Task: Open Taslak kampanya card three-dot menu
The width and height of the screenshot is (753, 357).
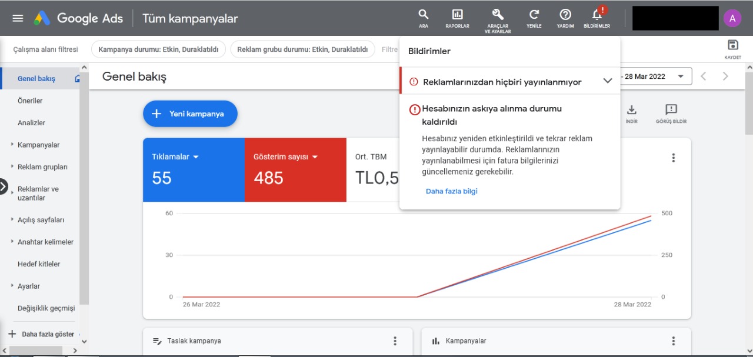Action: [395, 341]
